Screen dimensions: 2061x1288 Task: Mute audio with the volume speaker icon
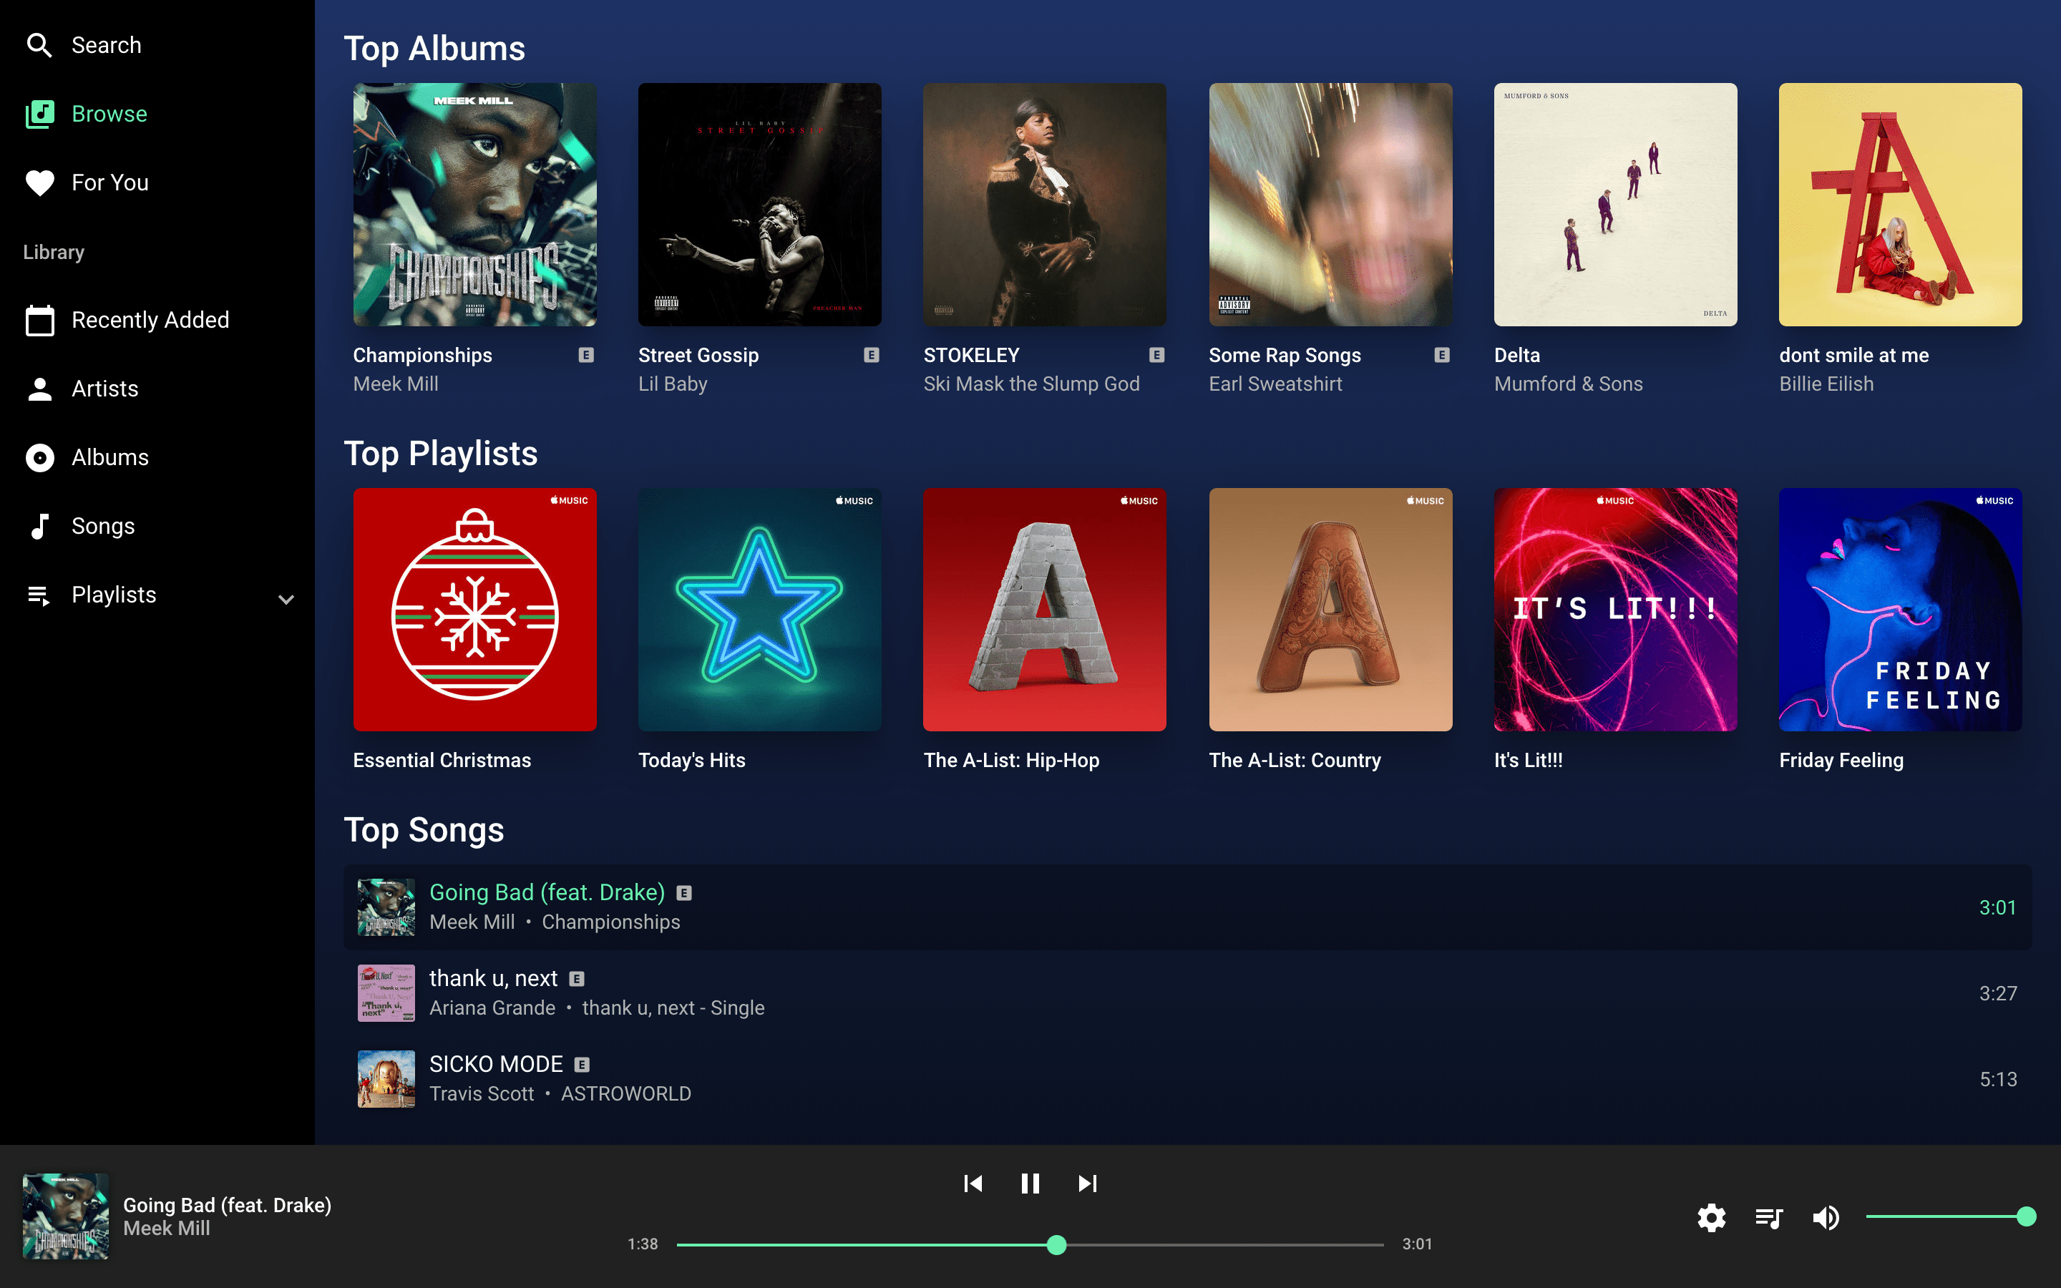coord(1825,1217)
